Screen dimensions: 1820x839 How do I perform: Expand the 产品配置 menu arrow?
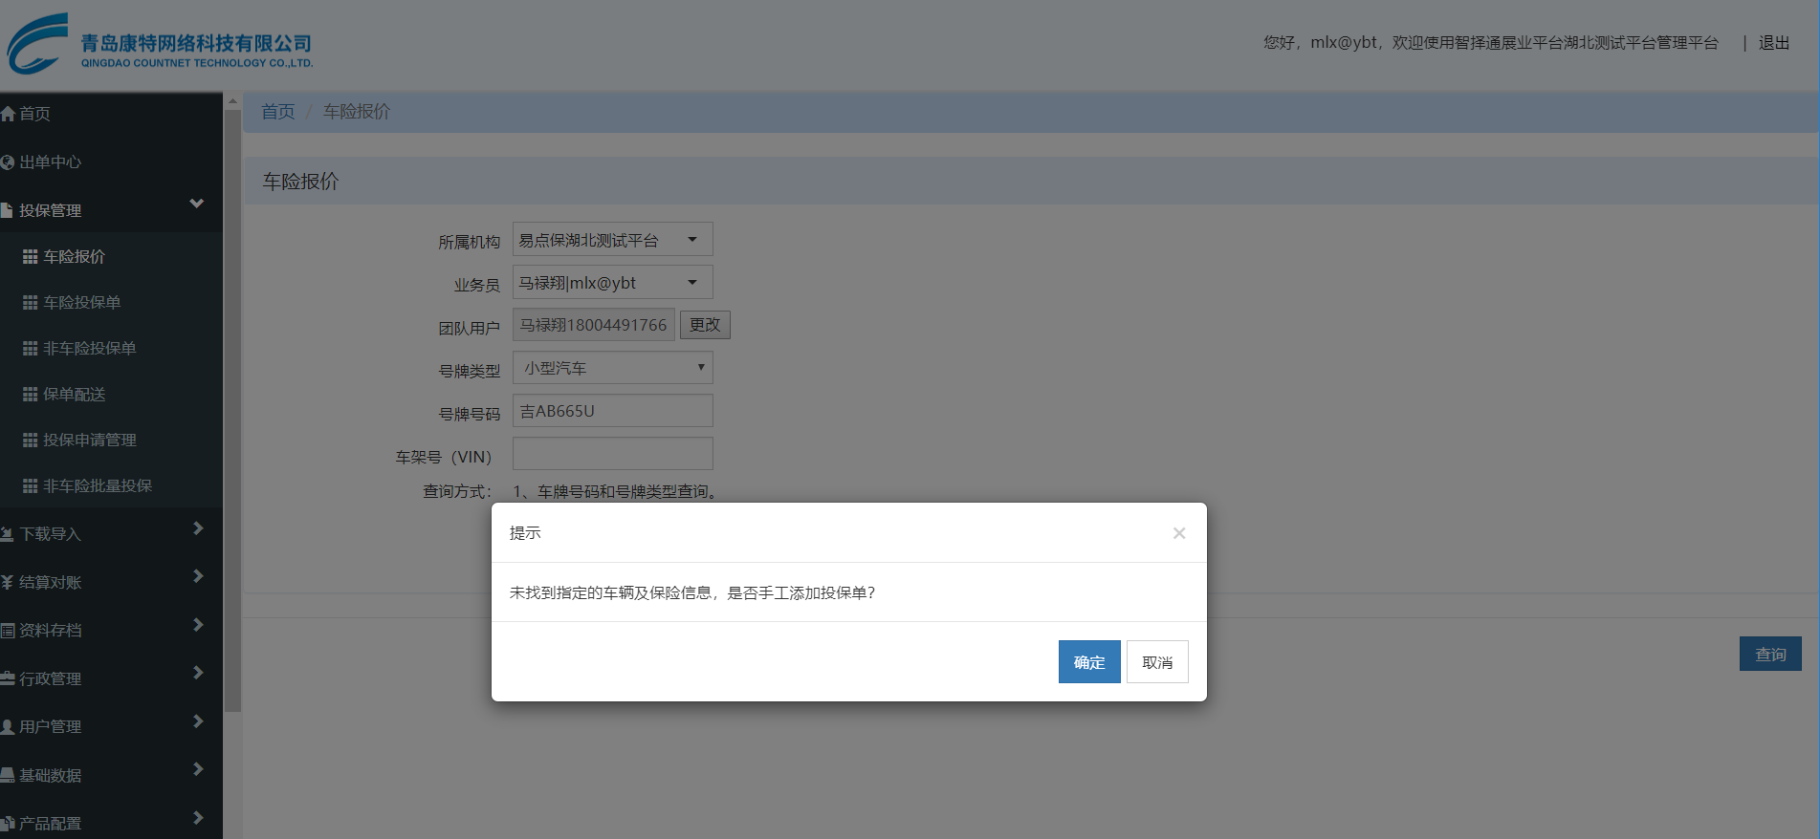click(x=198, y=818)
